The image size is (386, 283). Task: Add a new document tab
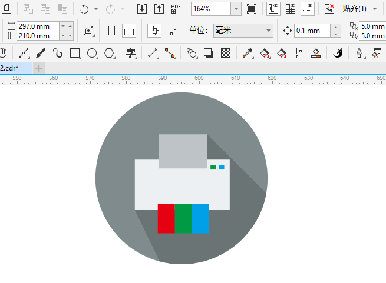pos(39,68)
